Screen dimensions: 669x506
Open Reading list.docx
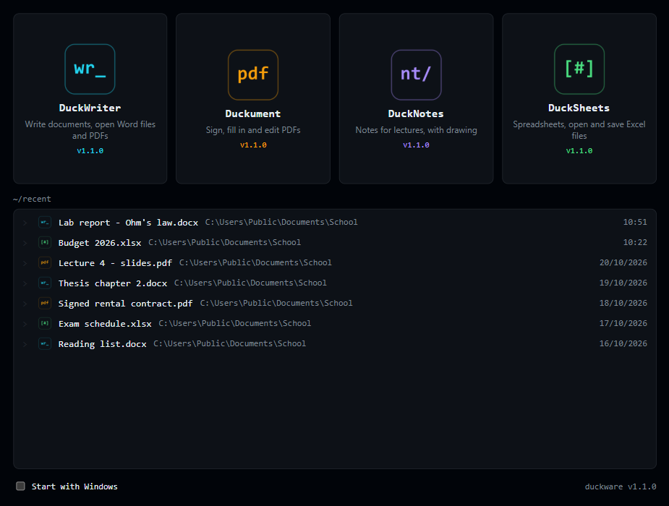pos(103,344)
